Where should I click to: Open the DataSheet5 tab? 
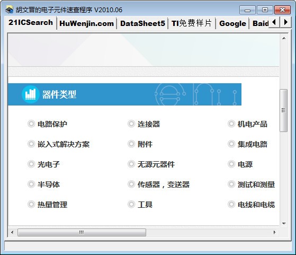[x=142, y=23]
